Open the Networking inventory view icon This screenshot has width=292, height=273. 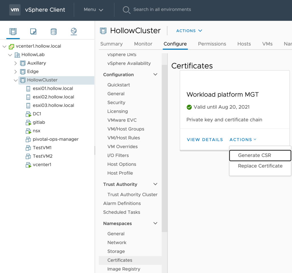point(74,31)
